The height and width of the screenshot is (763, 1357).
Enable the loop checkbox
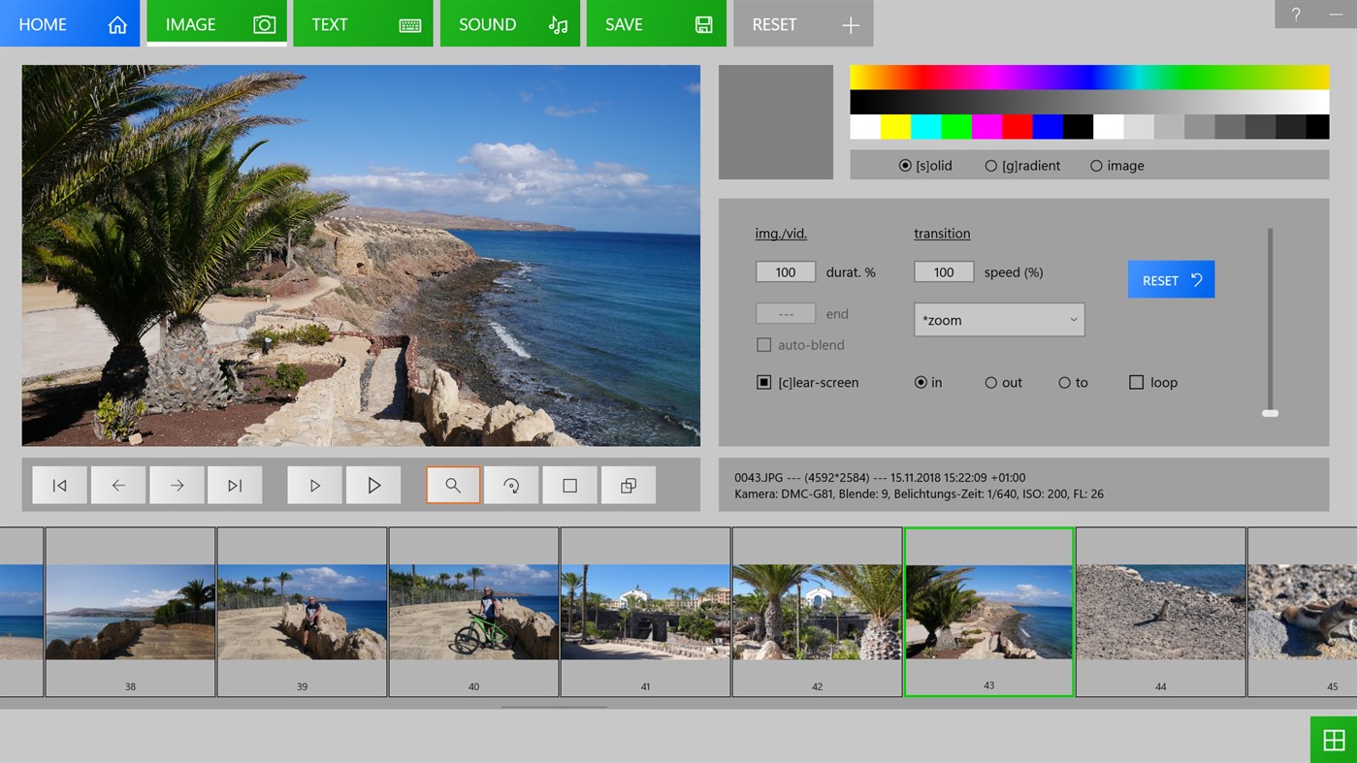click(1136, 382)
